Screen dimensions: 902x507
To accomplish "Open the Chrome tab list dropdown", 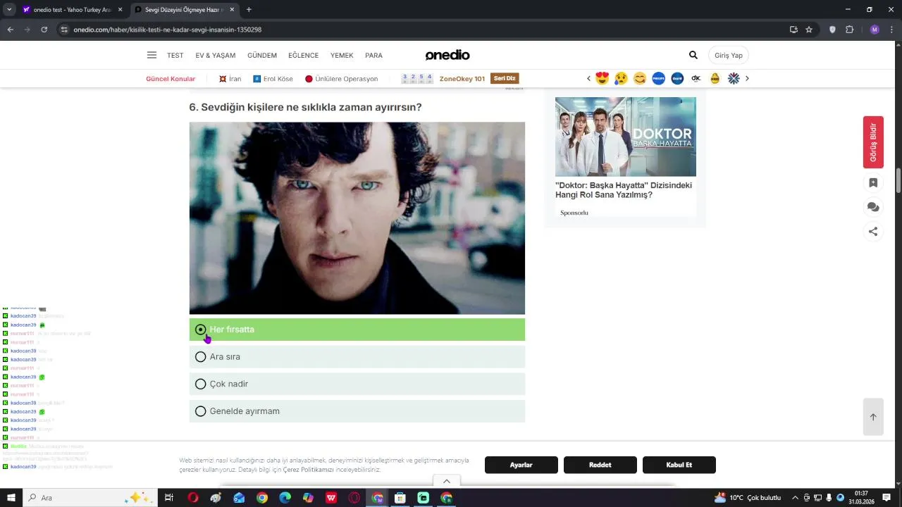I will (9, 10).
